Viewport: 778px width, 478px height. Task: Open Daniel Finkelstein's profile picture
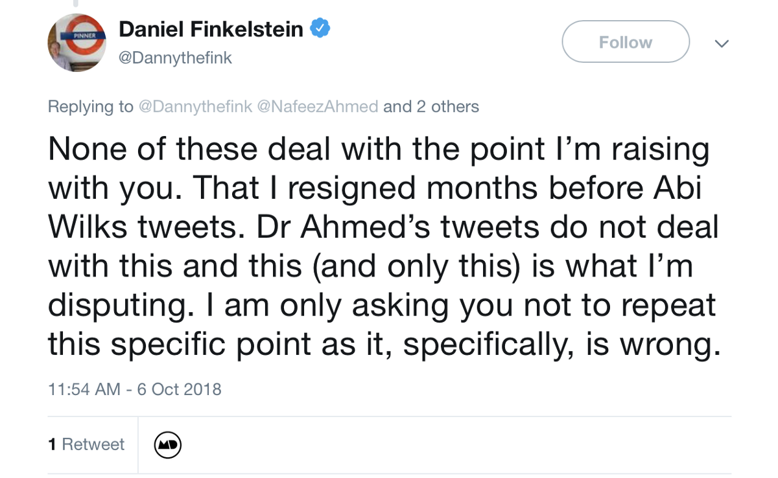pos(77,43)
